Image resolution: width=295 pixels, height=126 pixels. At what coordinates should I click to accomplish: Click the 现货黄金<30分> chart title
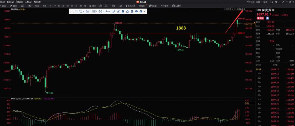pos(18,9)
